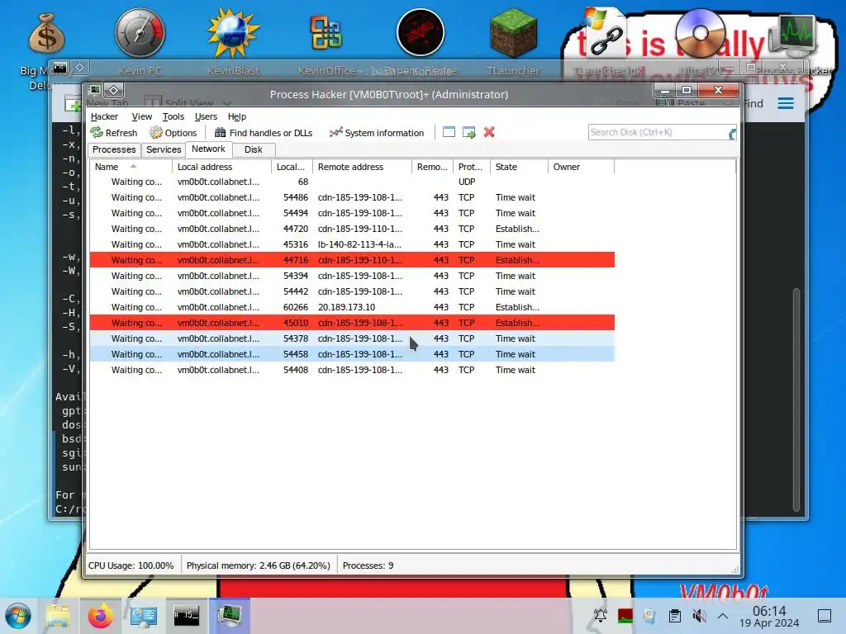Open Options from the toolbar
Viewport: 846px width, 634px height.
point(173,133)
